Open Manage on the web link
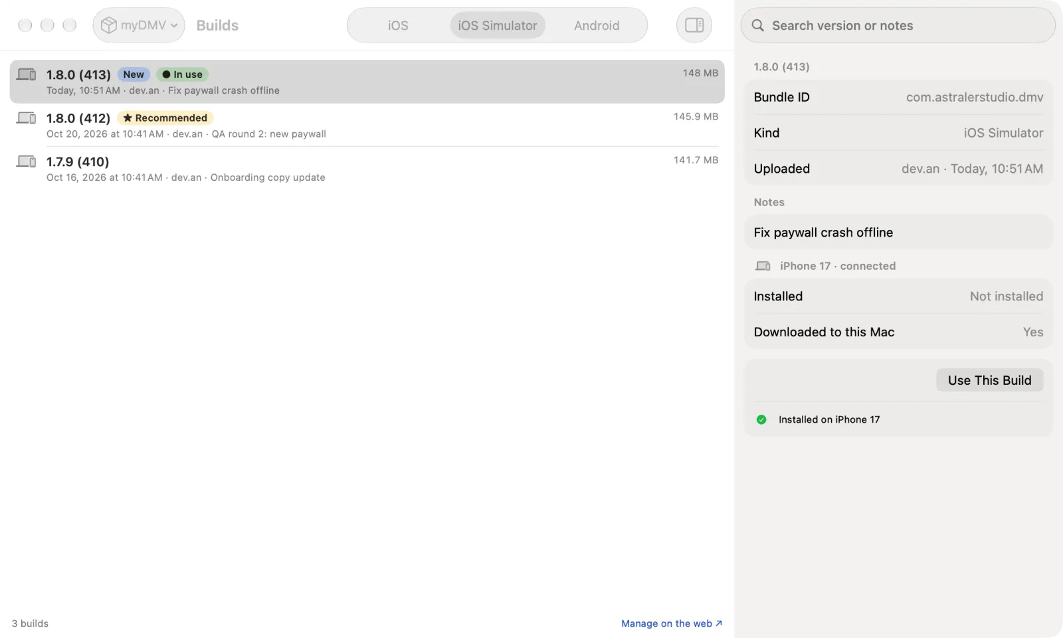This screenshot has width=1063, height=638. pos(672,623)
